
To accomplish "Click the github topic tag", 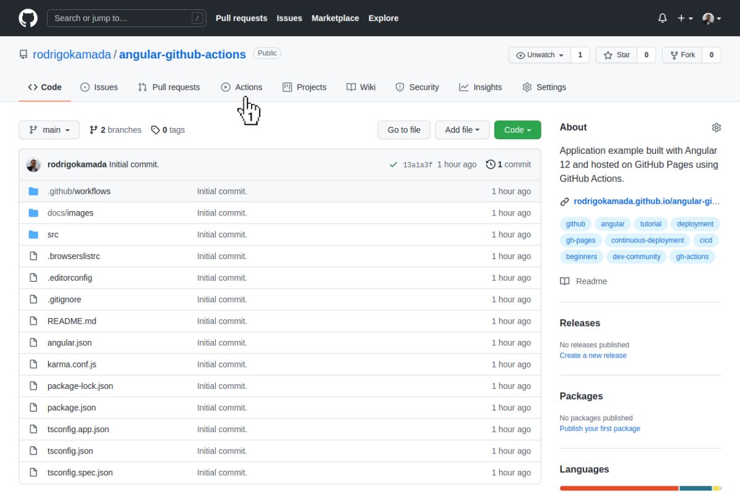I will (x=575, y=224).
